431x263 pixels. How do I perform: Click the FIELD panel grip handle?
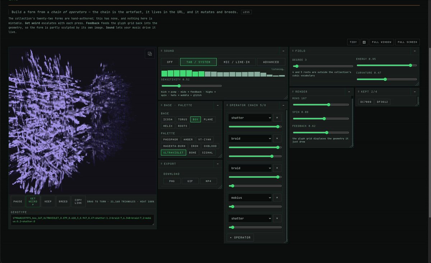point(293,51)
